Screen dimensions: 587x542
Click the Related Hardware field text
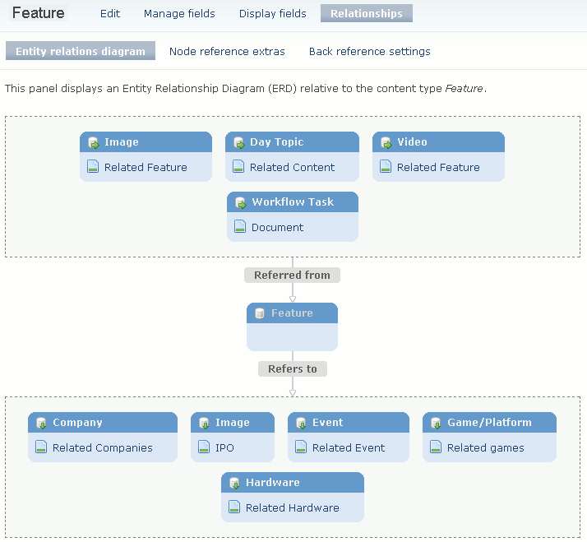[x=293, y=507]
